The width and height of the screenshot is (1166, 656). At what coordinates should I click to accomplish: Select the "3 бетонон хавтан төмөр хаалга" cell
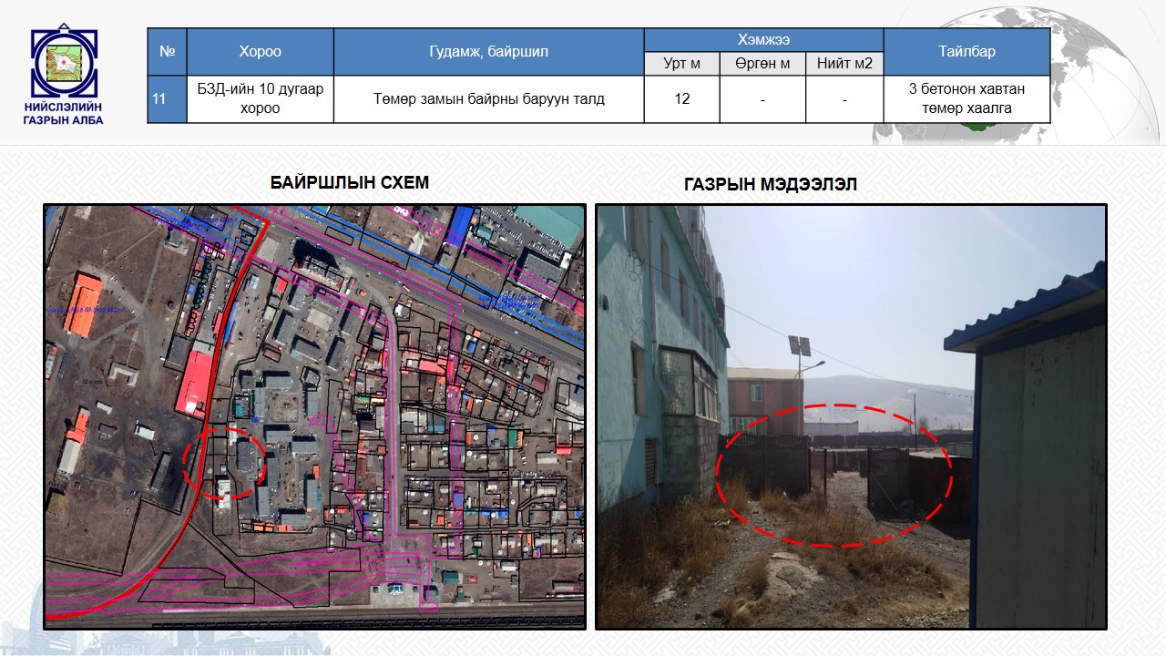coord(967,98)
